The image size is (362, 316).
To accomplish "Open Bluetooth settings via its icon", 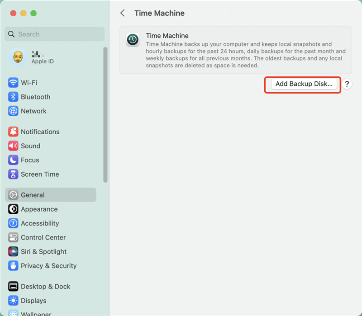I will click(12, 97).
